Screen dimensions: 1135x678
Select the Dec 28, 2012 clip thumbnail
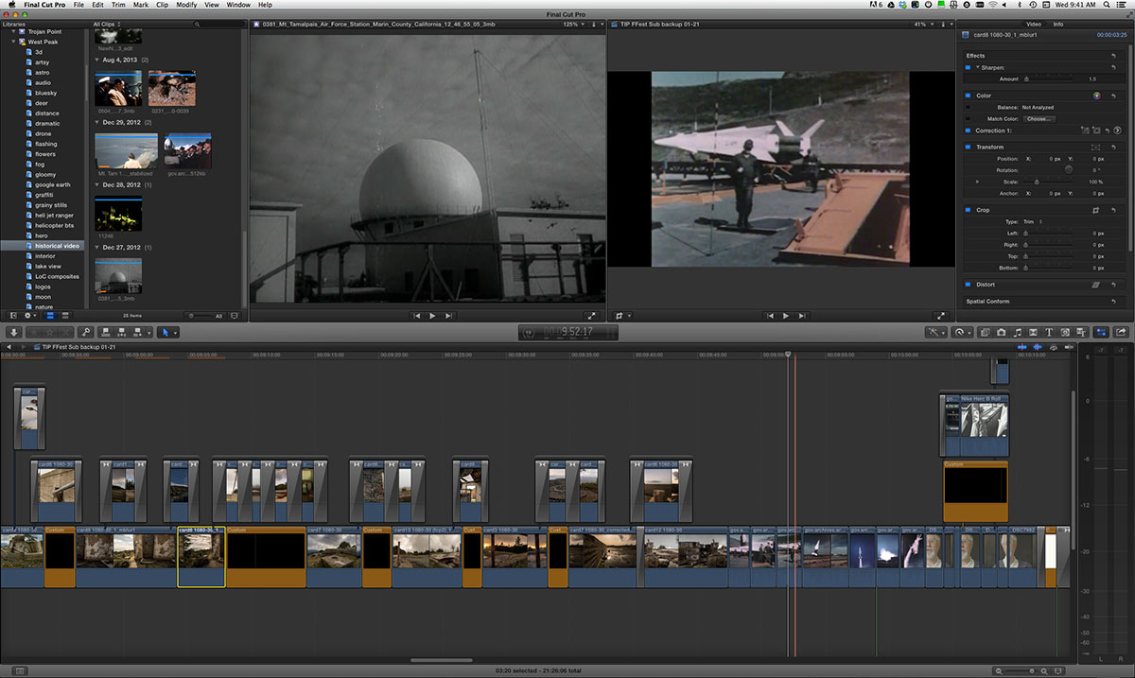point(118,215)
